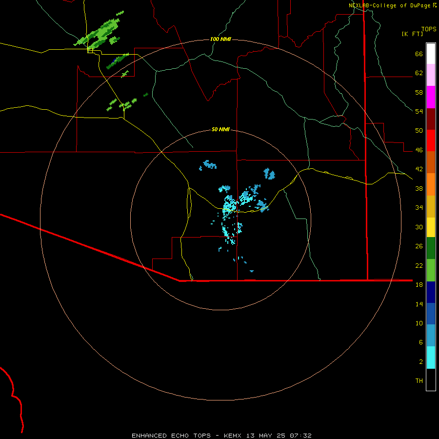
Task: Click the navy blue legend swatch
Action: click(431, 292)
